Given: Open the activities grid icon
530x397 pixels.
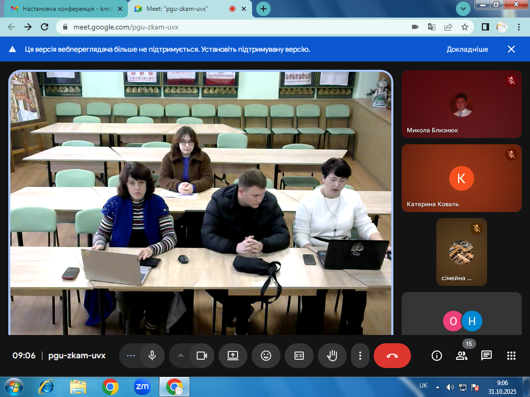Looking at the screenshot, I should click(x=511, y=356).
